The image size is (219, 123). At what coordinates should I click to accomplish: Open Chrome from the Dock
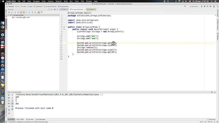[2, 27]
